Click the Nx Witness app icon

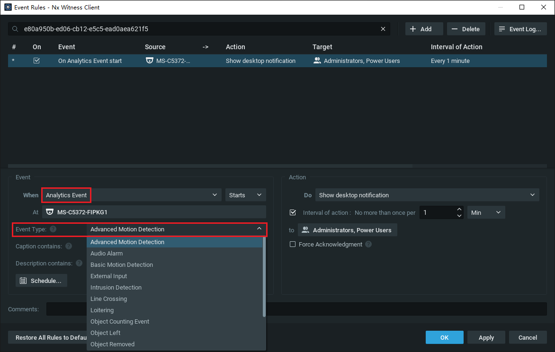point(8,7)
